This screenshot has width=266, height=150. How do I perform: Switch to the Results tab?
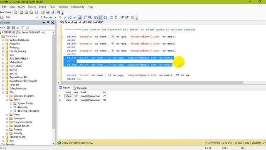[x=65, y=87]
